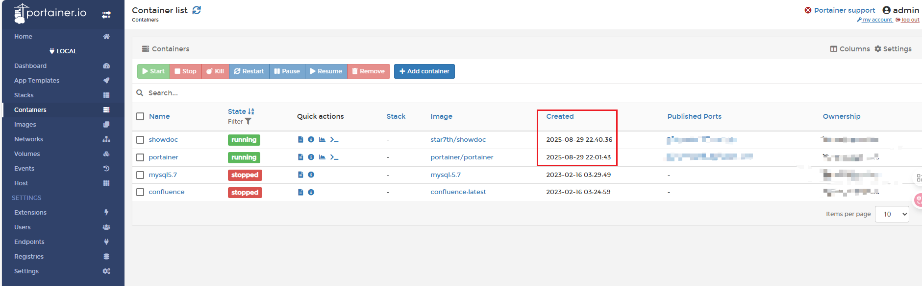Click the admin user avatar icon
922x286 pixels.
coord(886,10)
